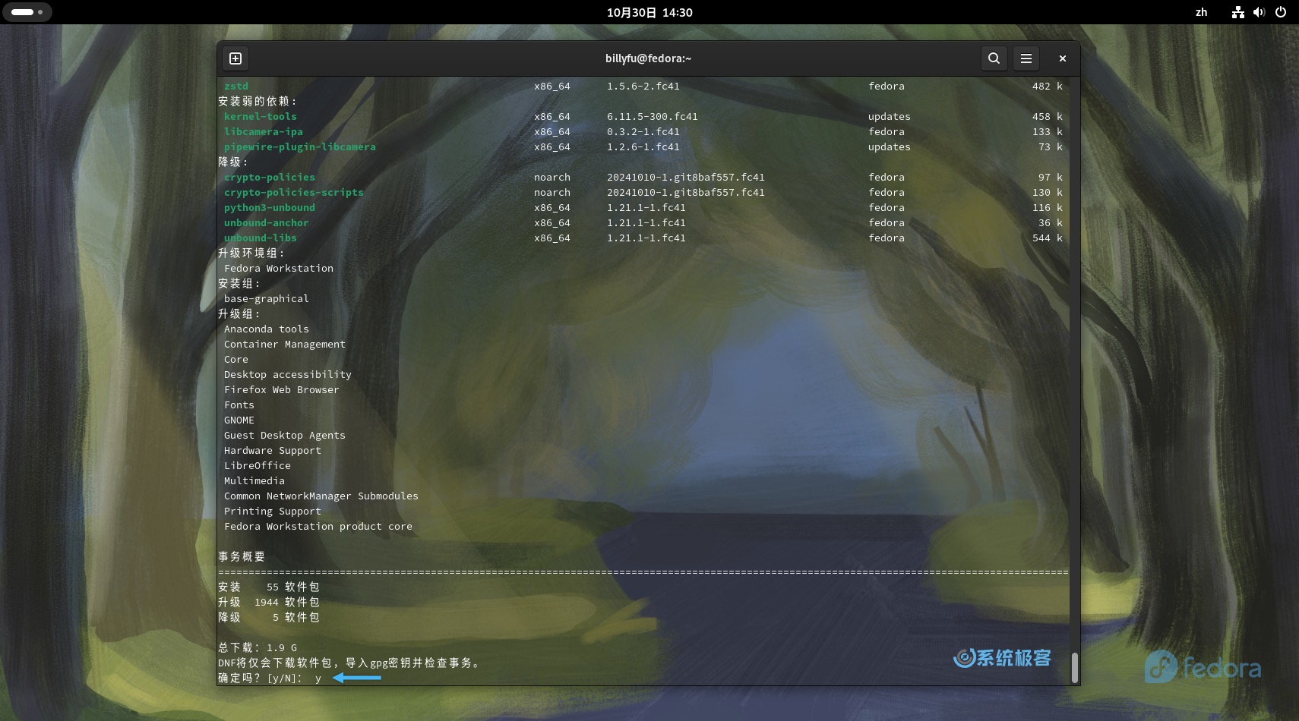The image size is (1299, 721).
Task: Open terminal search
Action: 994,58
